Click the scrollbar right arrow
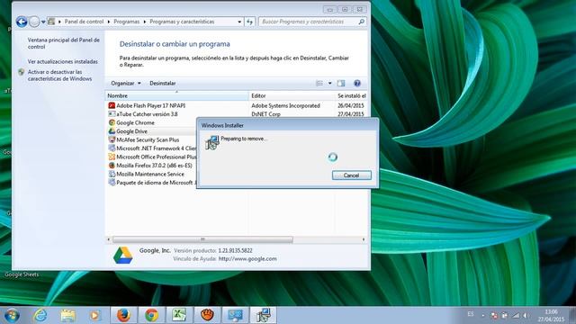576x324 pixels. 364,239
